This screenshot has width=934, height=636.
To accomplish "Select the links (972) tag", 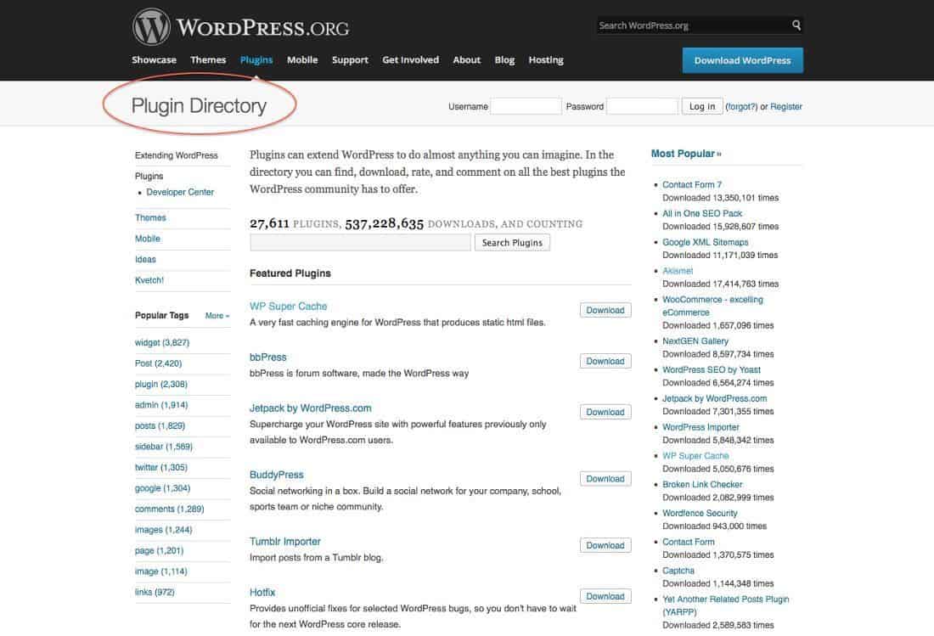I will [155, 592].
